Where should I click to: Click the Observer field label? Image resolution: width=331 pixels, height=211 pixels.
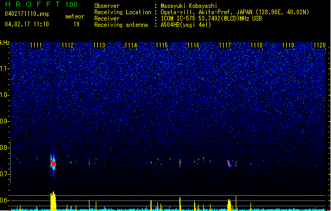pyautogui.click(x=107, y=6)
